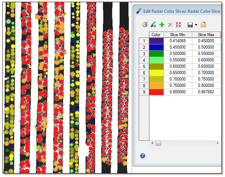Edit Slice Max value 0.500000 in row 2
This screenshot has width=225, height=177.
[x=206, y=47]
